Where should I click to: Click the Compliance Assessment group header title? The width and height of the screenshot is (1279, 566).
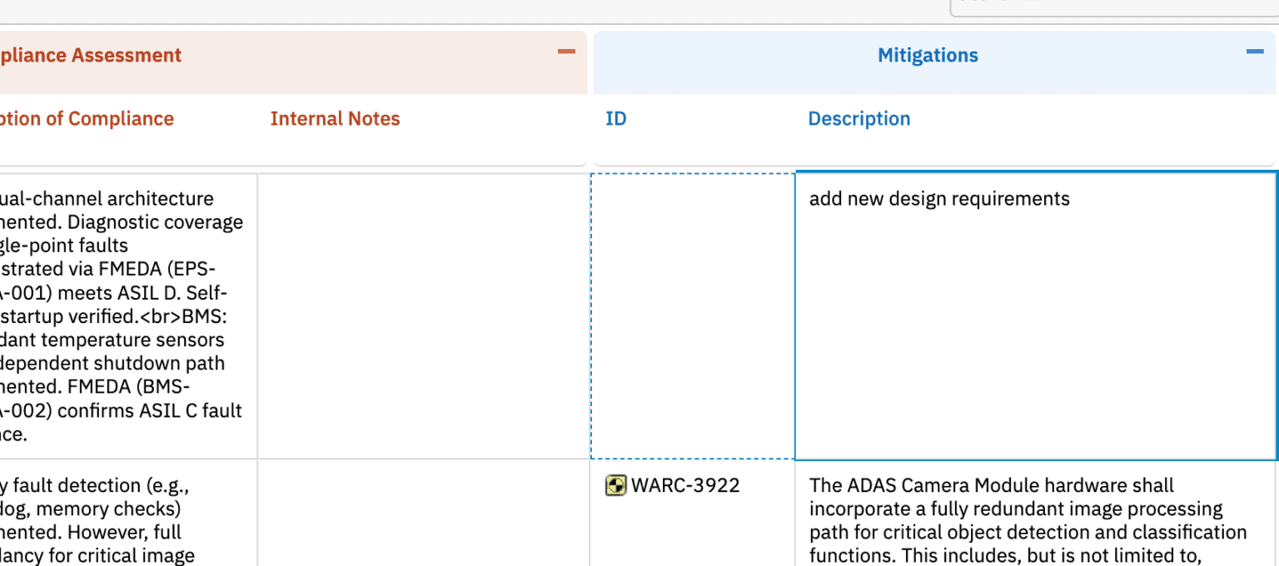coord(90,56)
